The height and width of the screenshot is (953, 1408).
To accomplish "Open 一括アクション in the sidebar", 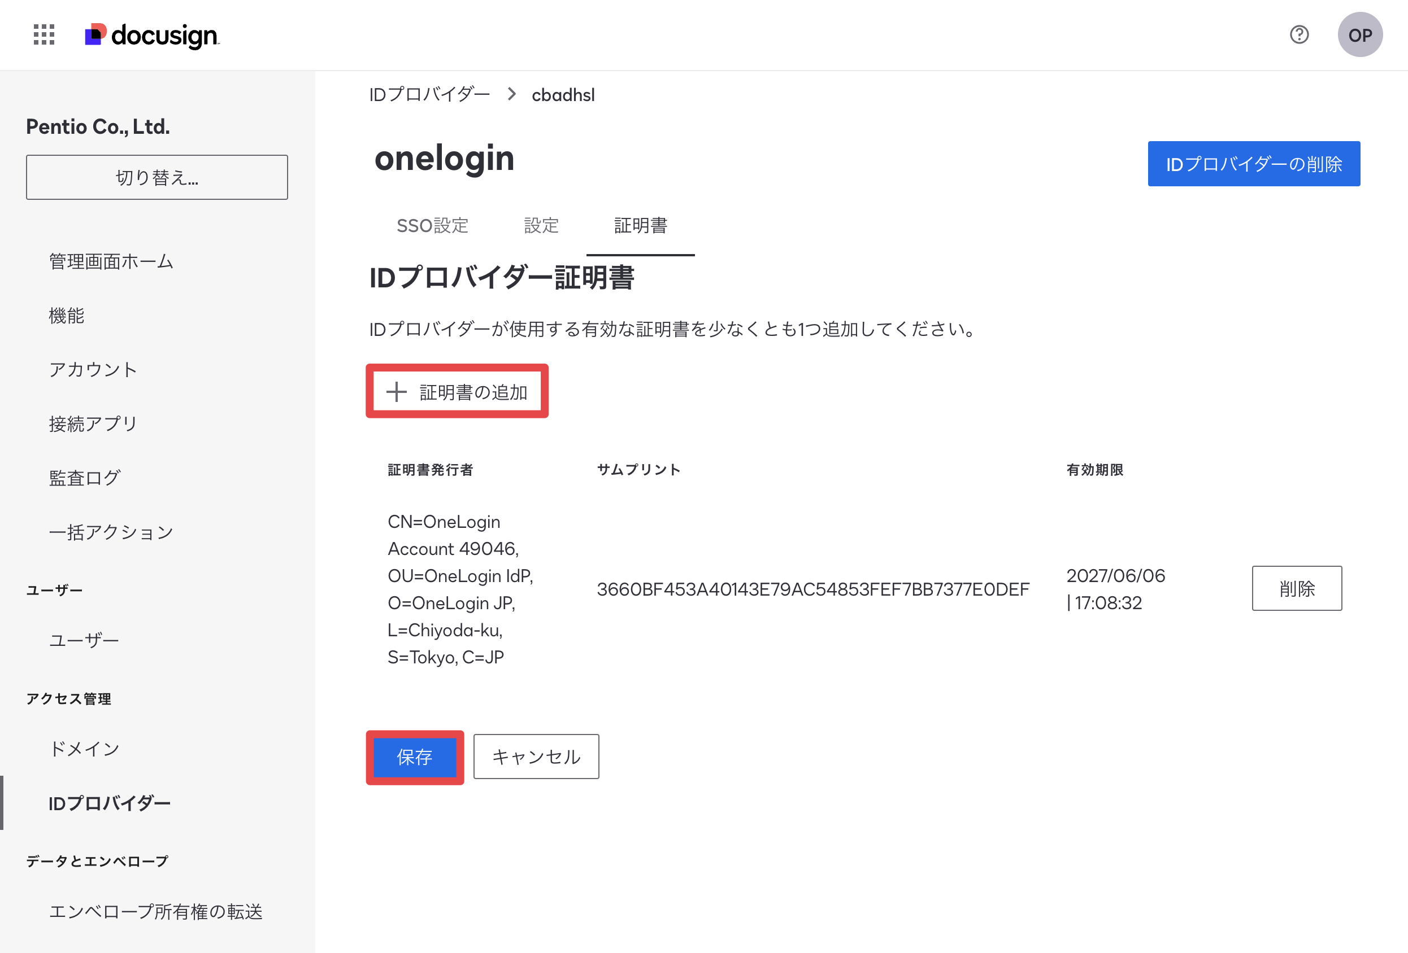I will [x=111, y=532].
